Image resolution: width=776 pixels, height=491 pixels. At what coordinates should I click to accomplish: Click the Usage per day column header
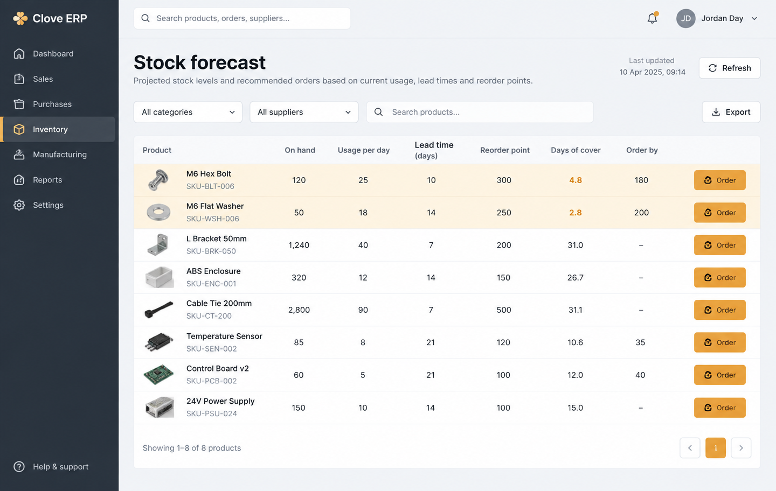[364, 150]
